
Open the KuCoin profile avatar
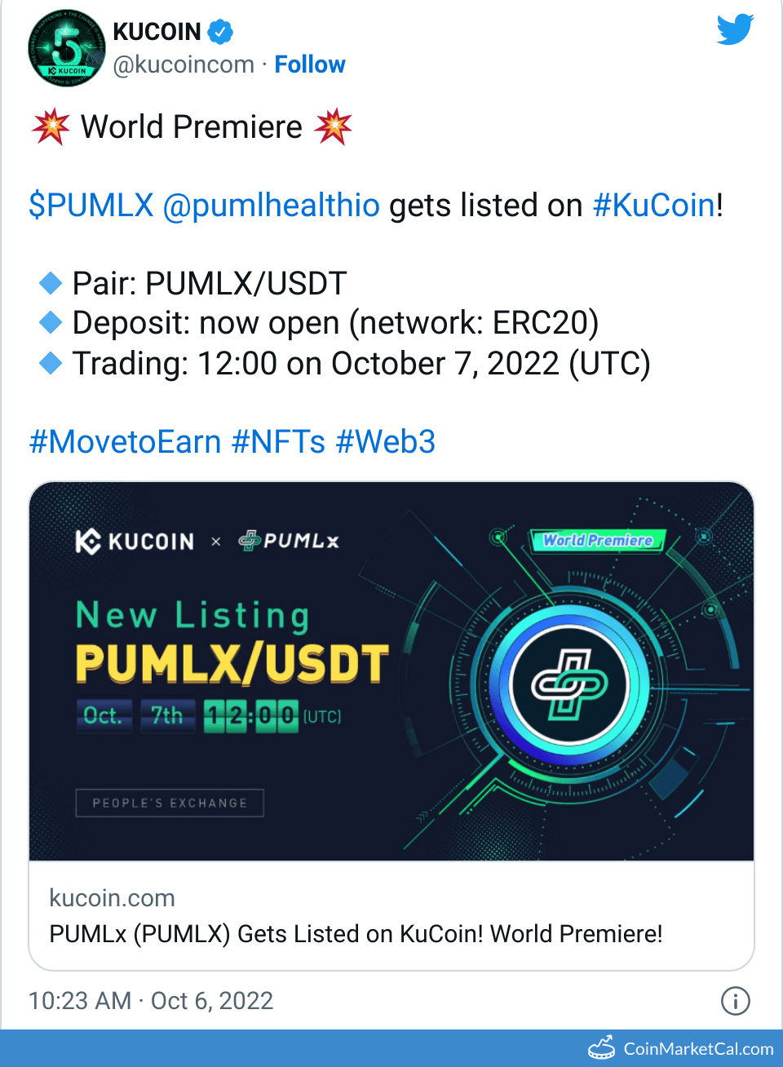(67, 49)
